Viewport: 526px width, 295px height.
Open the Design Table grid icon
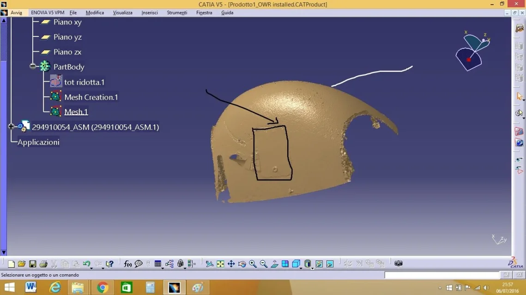point(157,264)
